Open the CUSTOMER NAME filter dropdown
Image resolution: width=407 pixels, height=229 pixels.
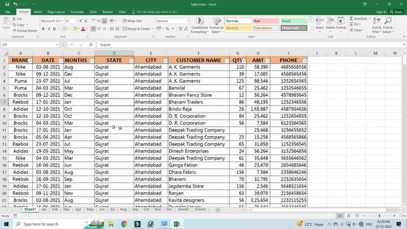(226, 61)
